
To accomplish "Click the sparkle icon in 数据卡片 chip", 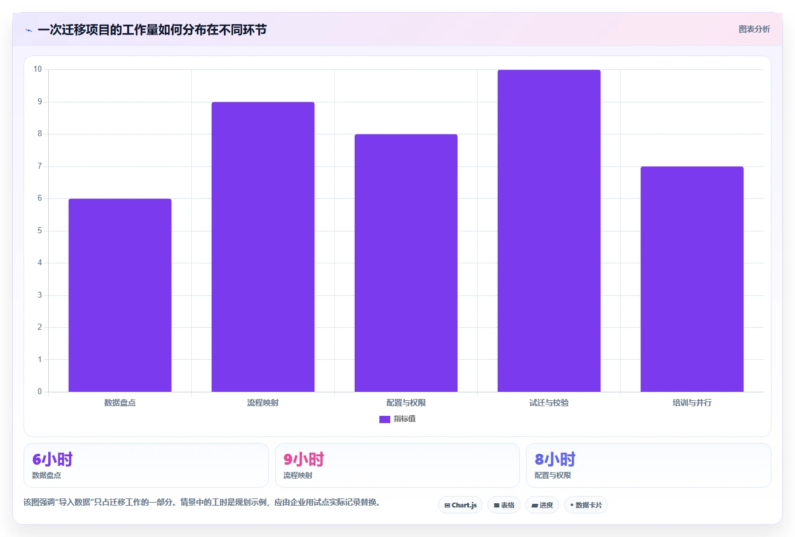I will coord(572,505).
